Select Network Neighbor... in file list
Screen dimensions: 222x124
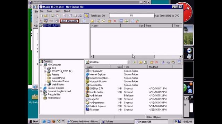coord(99,78)
